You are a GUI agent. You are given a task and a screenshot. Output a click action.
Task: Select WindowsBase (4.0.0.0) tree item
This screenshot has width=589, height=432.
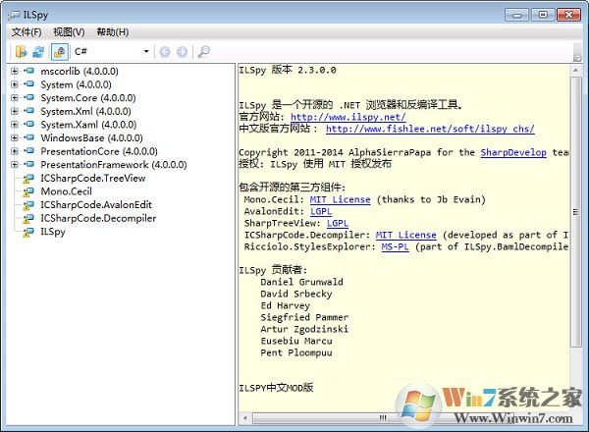point(91,137)
